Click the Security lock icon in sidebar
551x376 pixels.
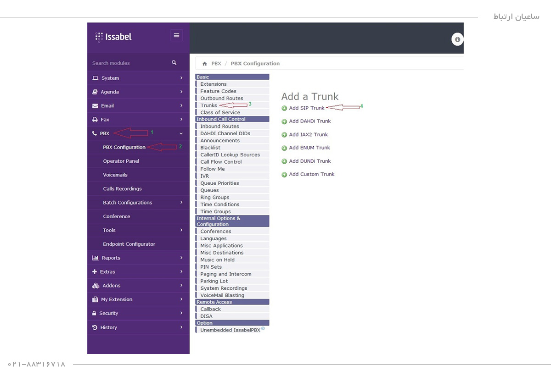coord(95,314)
